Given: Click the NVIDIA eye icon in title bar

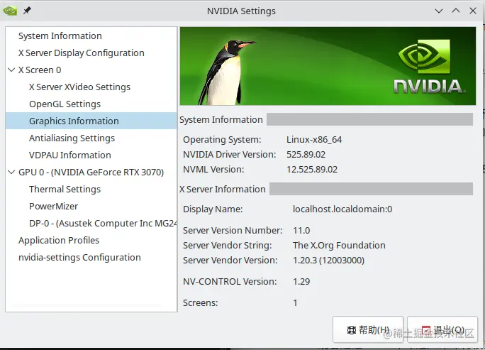Looking at the screenshot, I should pos(10,11).
